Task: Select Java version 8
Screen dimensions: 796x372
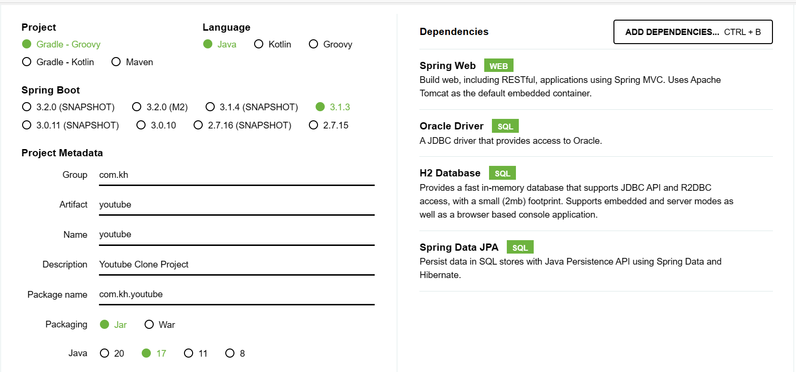Action: (x=230, y=353)
